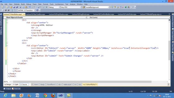Open the Architecture menu

pyautogui.click(x=59, y=4)
